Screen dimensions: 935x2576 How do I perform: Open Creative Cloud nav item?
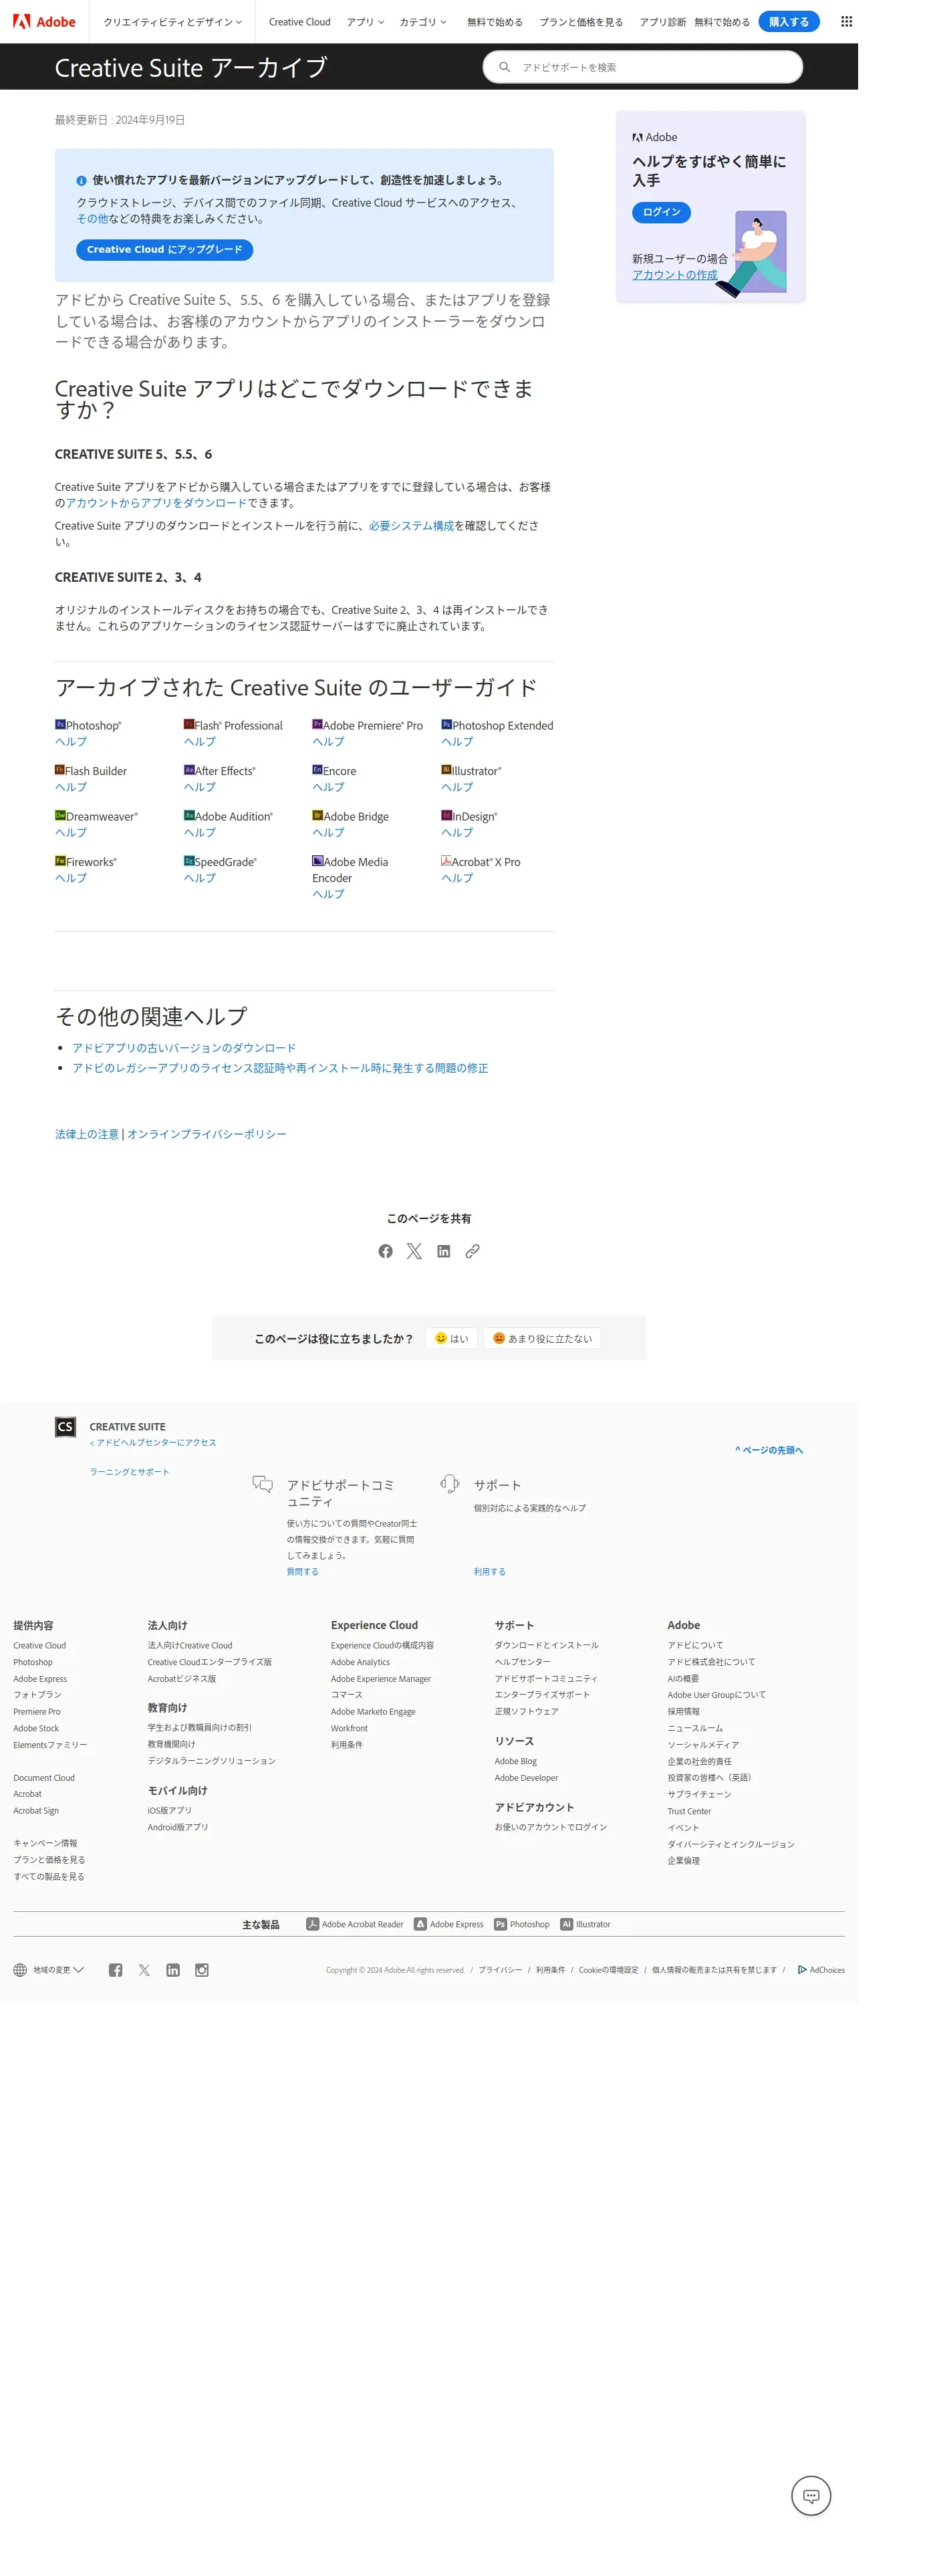pos(299,22)
